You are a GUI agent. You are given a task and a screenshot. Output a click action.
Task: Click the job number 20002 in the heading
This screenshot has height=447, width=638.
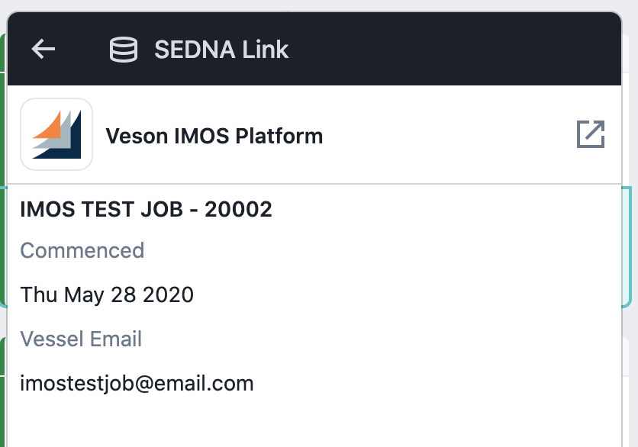pos(238,210)
